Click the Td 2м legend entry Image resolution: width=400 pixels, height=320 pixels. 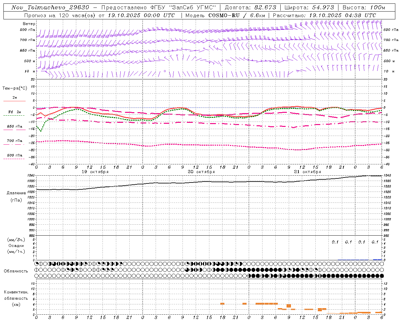[x=14, y=112]
